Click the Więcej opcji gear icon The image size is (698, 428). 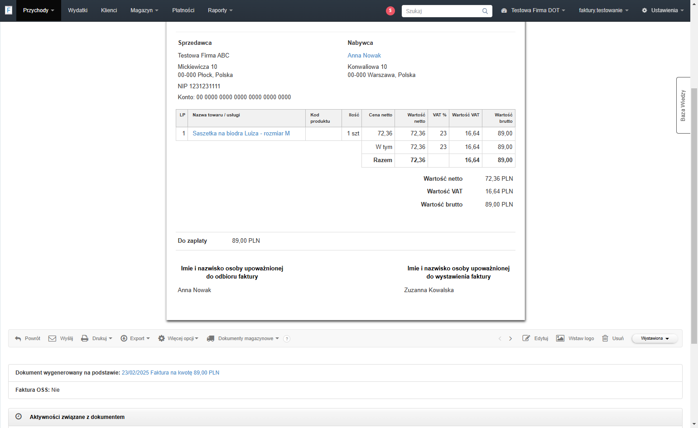pyautogui.click(x=161, y=338)
